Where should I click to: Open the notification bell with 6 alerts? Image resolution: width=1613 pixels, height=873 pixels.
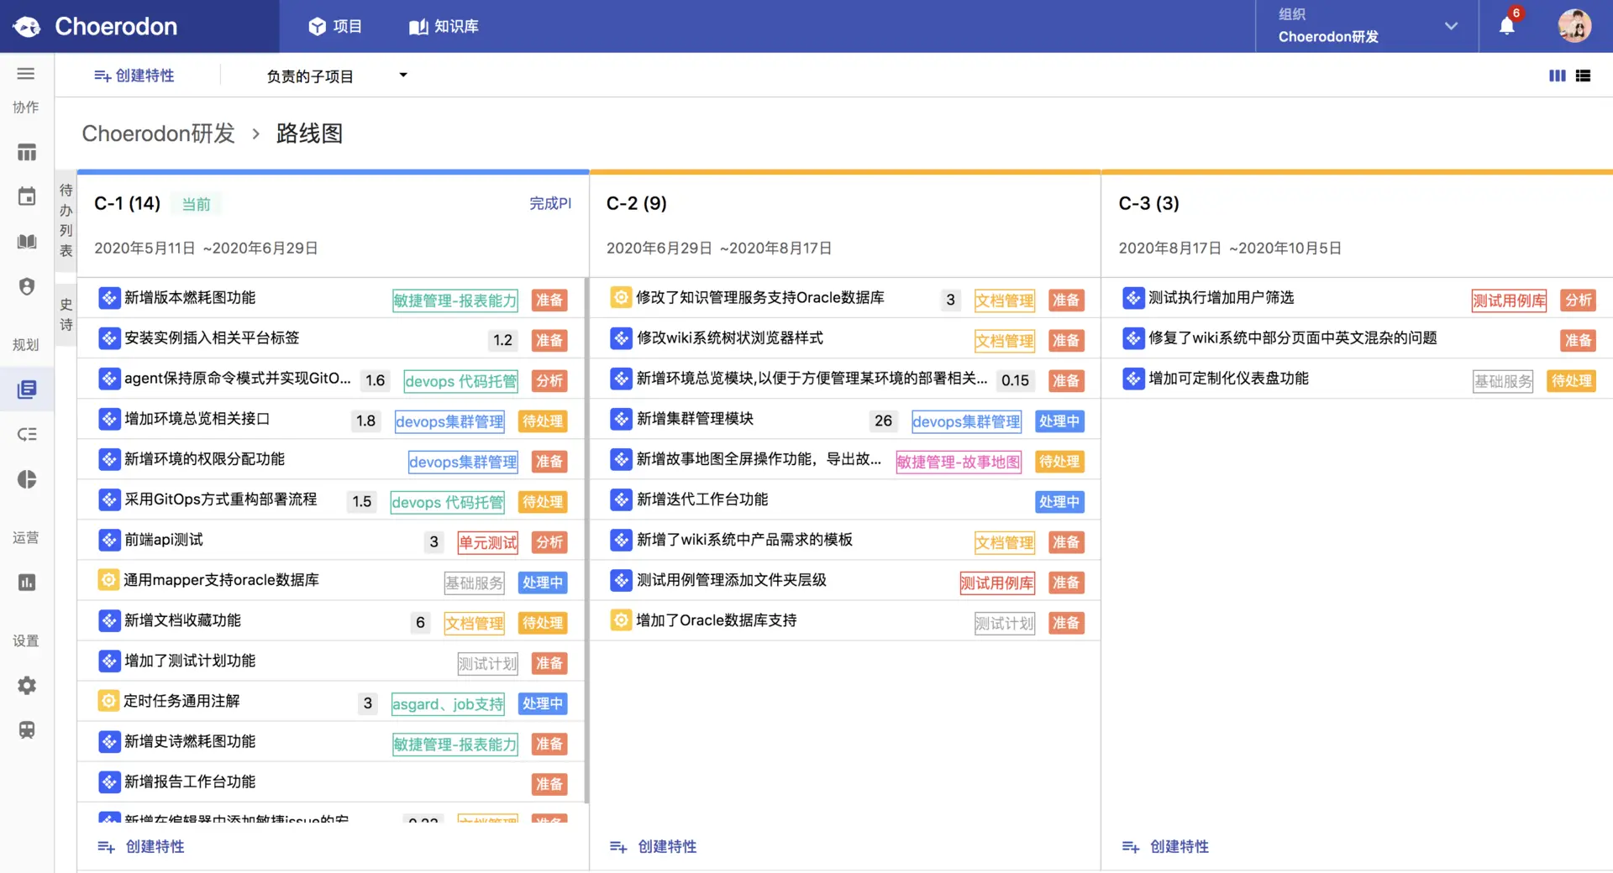[x=1507, y=26]
